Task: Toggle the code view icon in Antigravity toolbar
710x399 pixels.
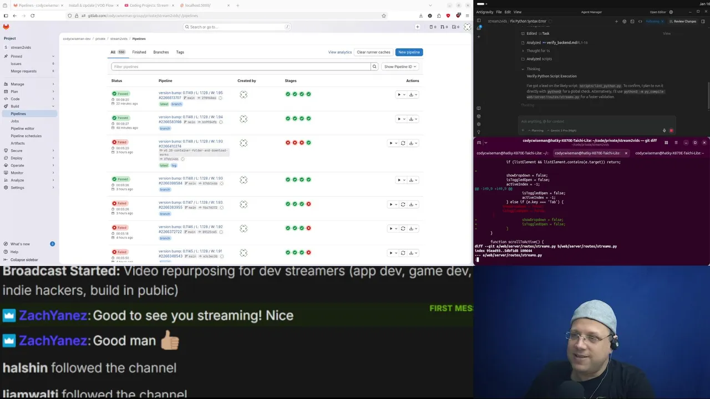Action: coord(640,21)
